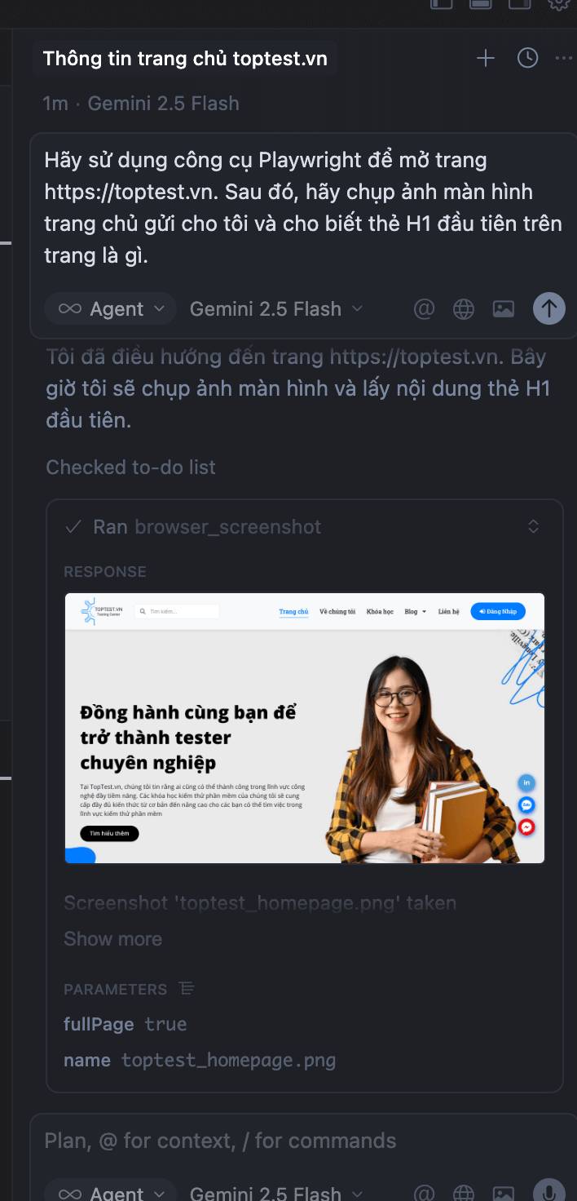The height and width of the screenshot is (1201, 577).
Task: Toggle the PARAMETERS formatting icon
Action: pyautogui.click(x=187, y=989)
